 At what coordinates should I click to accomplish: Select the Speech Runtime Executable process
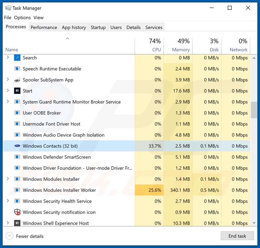(x=126, y=69)
